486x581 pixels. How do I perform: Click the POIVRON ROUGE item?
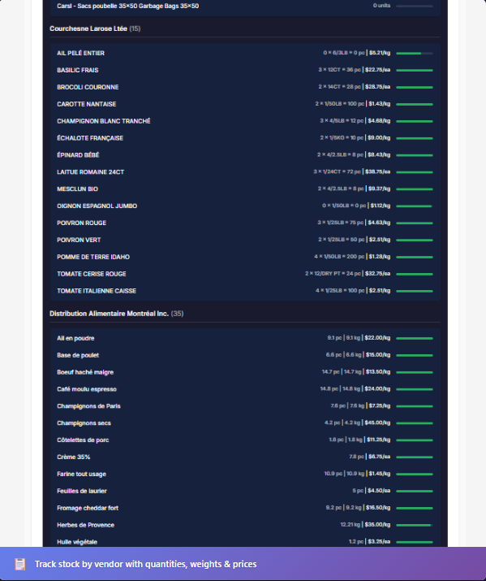[245, 223]
